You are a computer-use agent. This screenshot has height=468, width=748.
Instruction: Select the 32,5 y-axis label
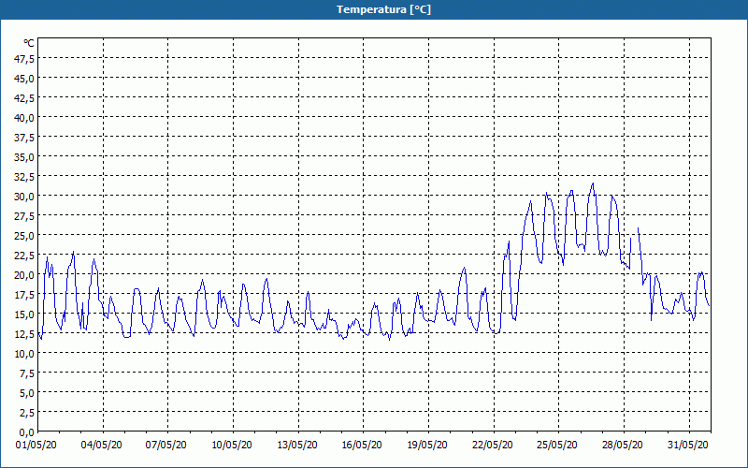pyautogui.click(x=24, y=177)
